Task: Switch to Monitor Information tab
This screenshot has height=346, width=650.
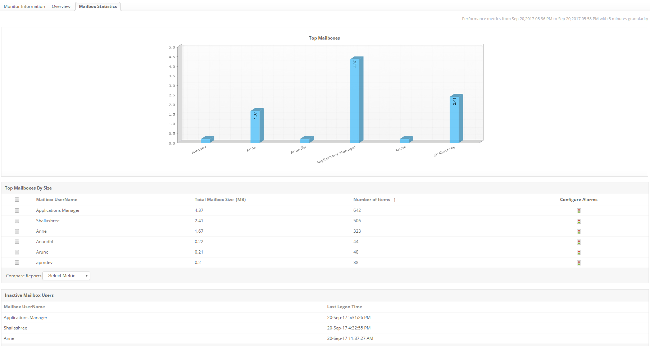Action: pyautogui.click(x=24, y=6)
